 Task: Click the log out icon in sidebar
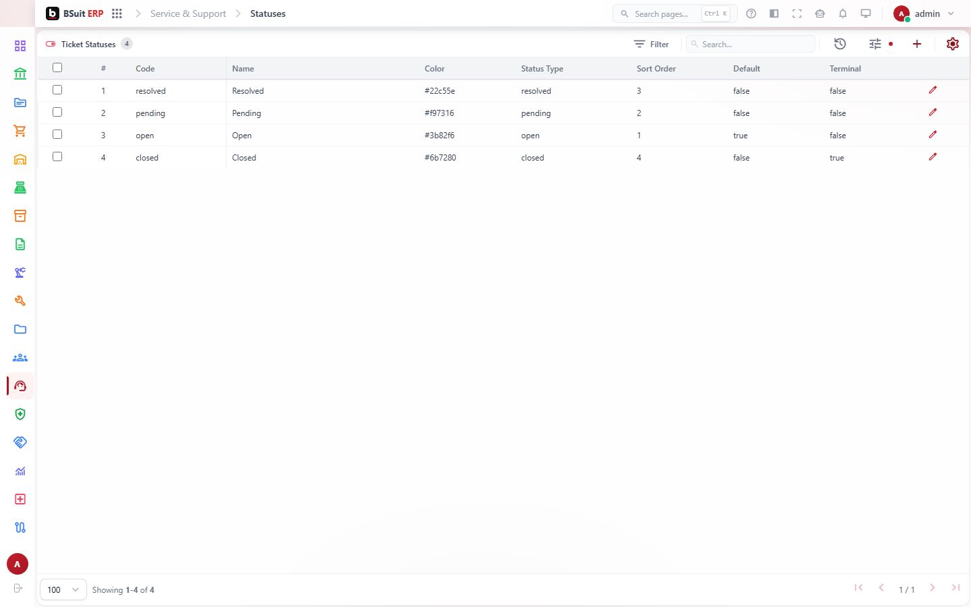pos(18,588)
